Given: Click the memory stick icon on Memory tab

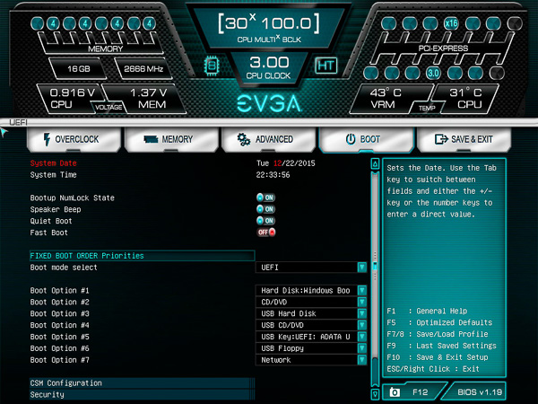Looking at the screenshot, I should click(x=151, y=139).
